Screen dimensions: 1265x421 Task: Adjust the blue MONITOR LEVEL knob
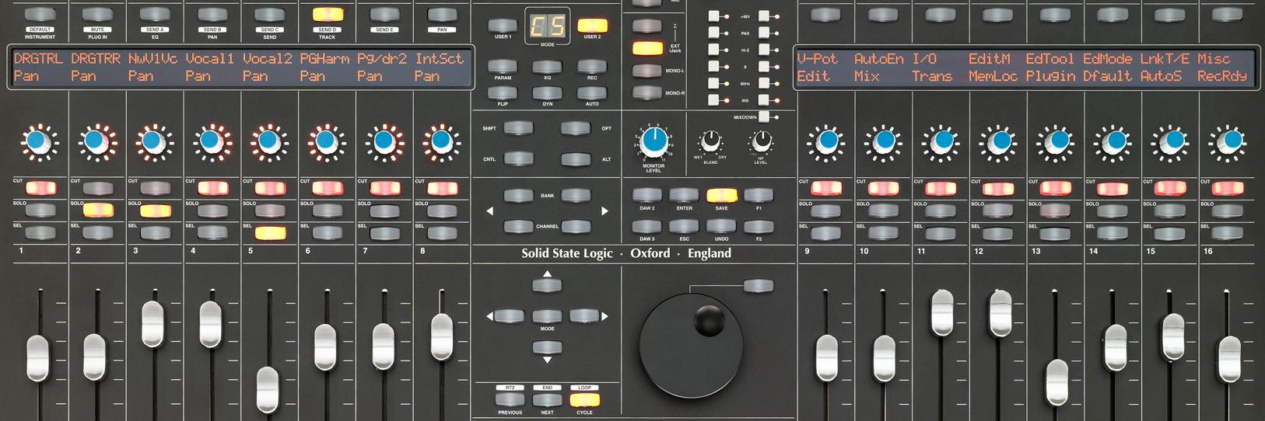654,141
